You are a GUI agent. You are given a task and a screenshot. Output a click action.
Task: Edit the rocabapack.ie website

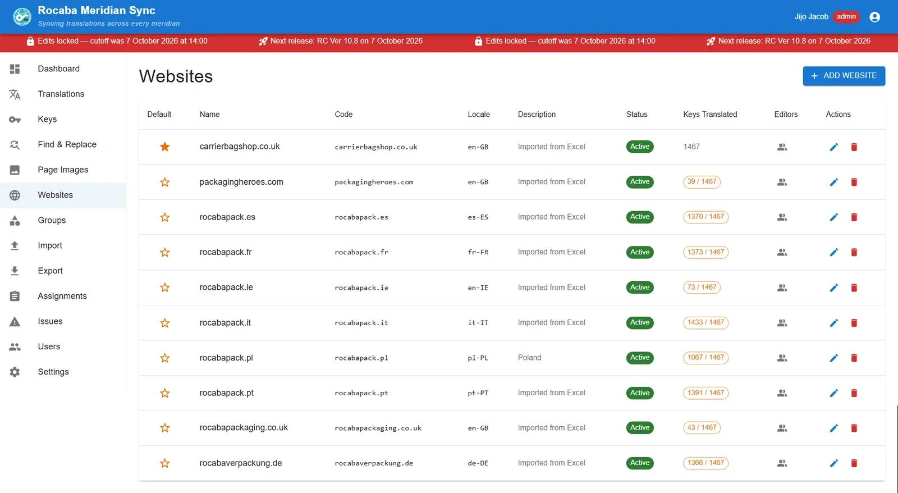tap(833, 288)
